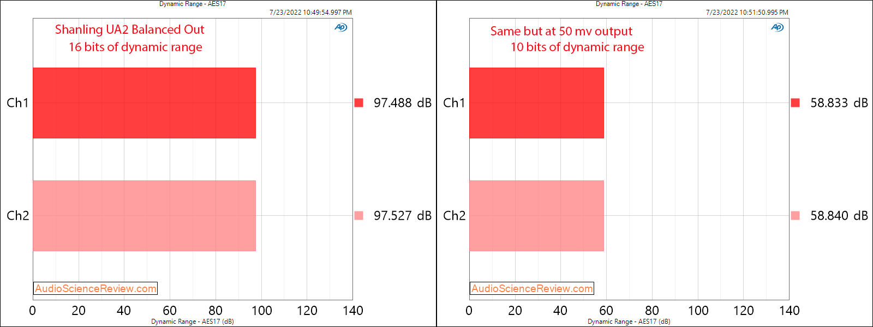Select the Ch1 legend swatch beside 97.488 dB
The height and width of the screenshot is (327, 873).
[x=358, y=102]
